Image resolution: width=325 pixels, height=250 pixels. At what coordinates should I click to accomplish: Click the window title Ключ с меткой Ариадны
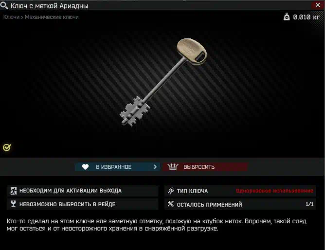(49, 6)
